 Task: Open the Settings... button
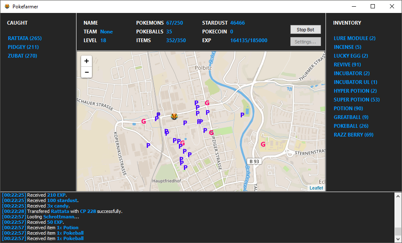(305, 42)
